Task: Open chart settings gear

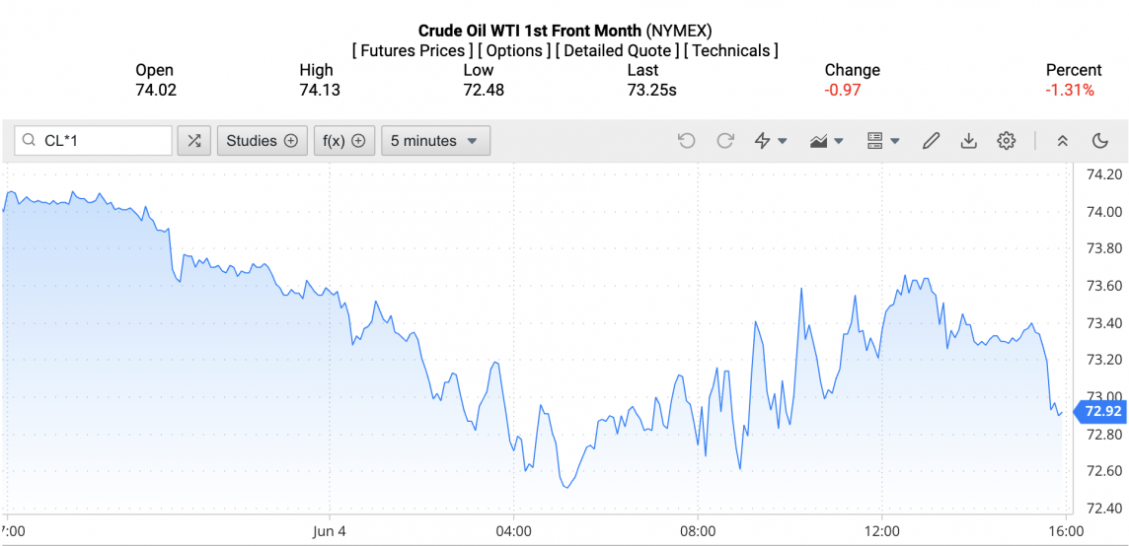Action: [1006, 141]
